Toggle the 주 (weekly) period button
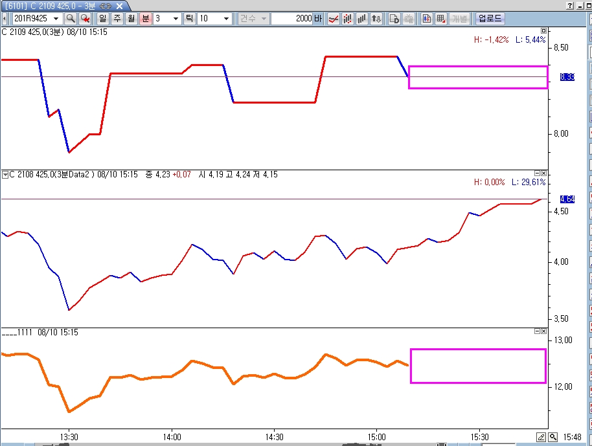The width and height of the screenshot is (592, 446). (117, 19)
